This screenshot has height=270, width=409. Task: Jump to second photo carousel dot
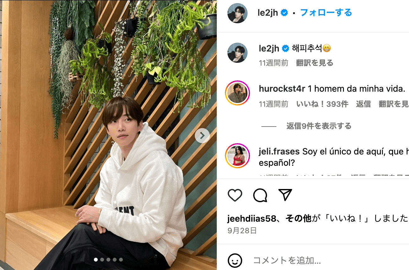[102, 260]
